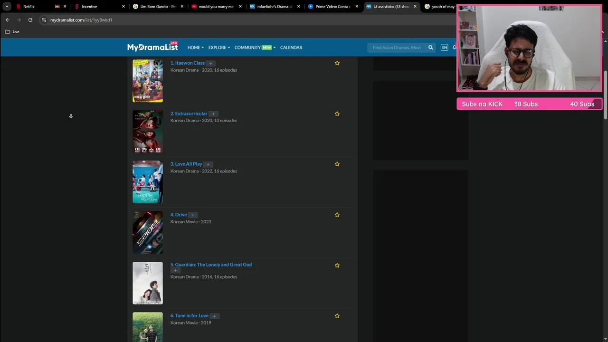Click 'Korean Drama - 2020, 16 episodes' text
The width and height of the screenshot is (608, 342).
204,70
